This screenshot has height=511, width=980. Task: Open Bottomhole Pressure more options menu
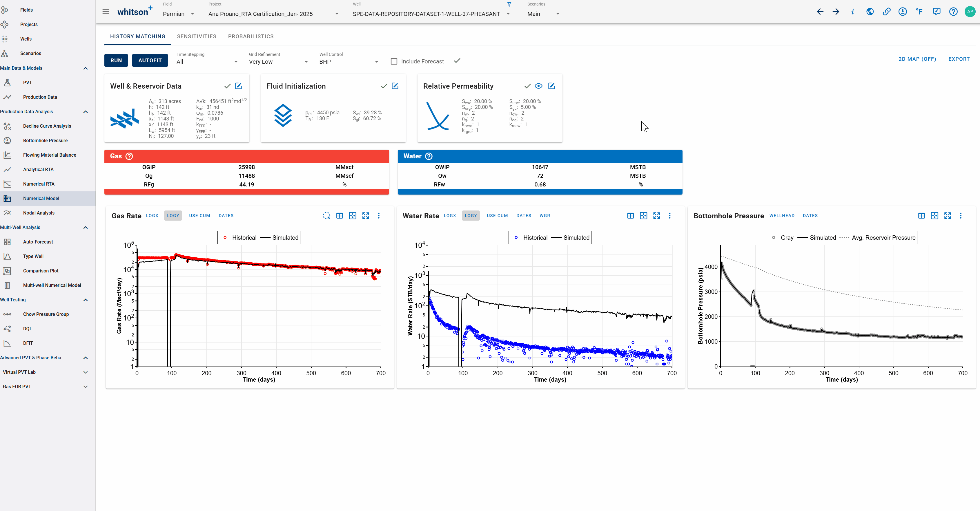961,216
